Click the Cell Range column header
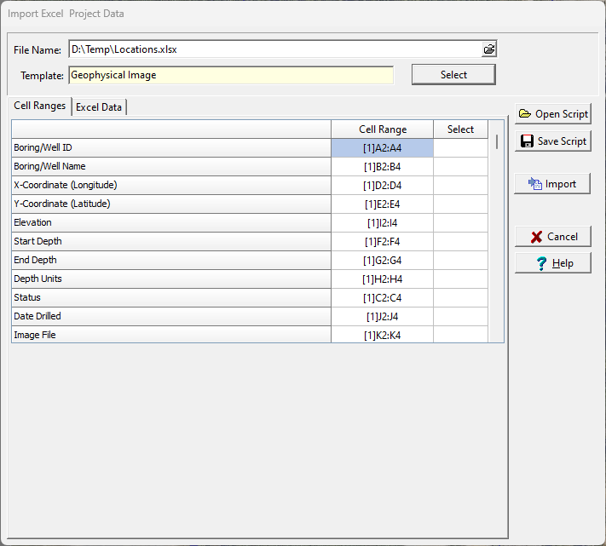 coord(382,129)
